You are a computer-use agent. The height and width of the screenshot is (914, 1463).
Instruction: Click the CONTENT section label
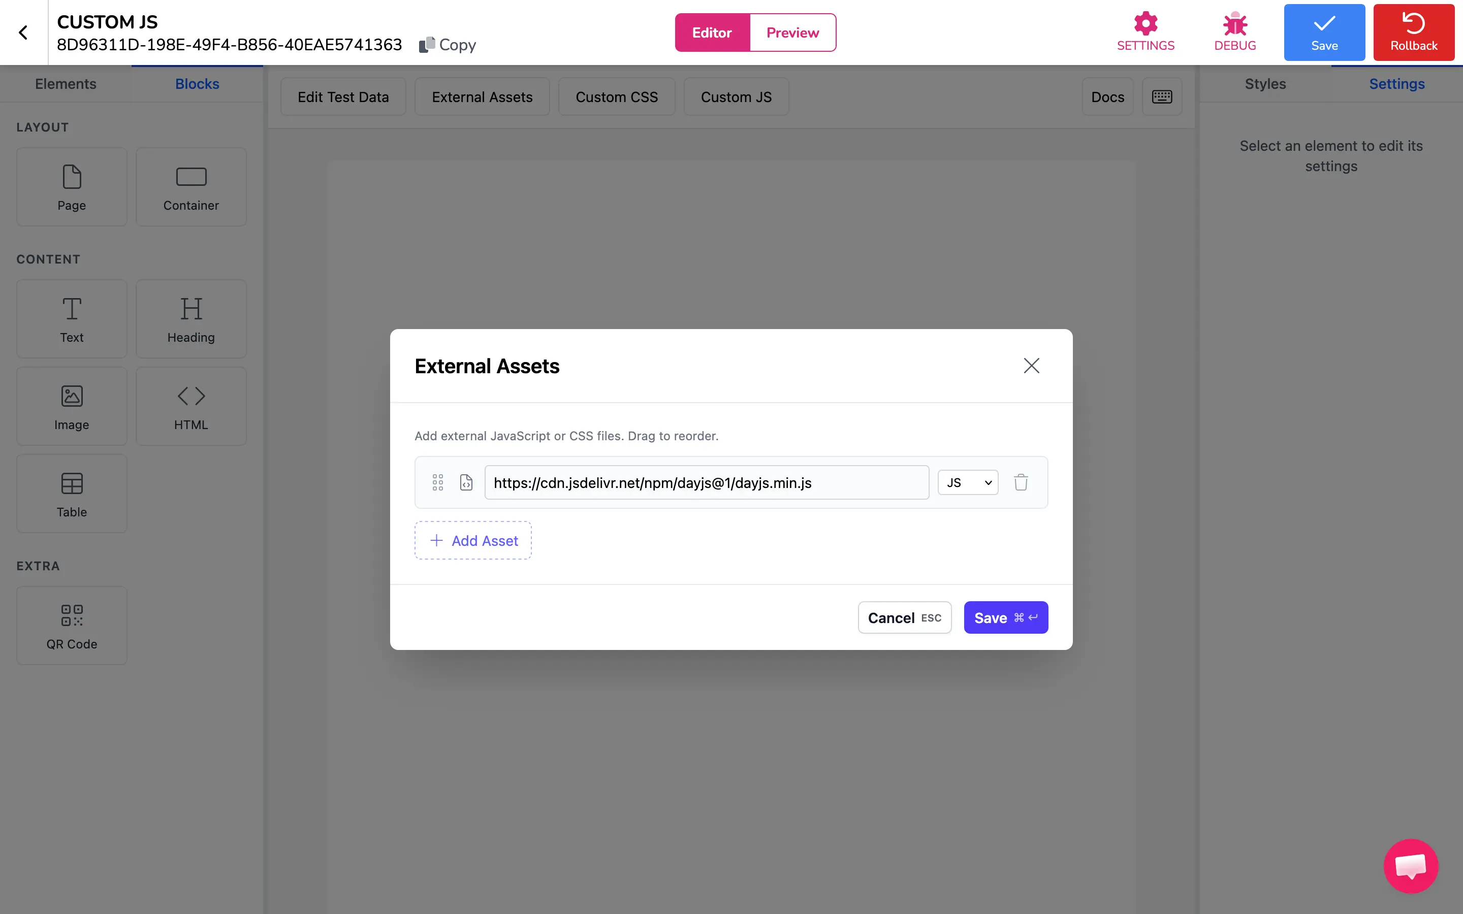coord(48,259)
